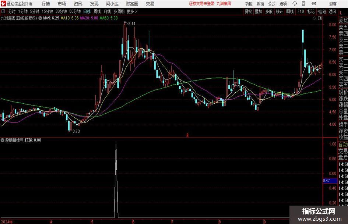Screen dimensions: 348x224
Task: Open the 版面 menu
Action: pos(260,4)
